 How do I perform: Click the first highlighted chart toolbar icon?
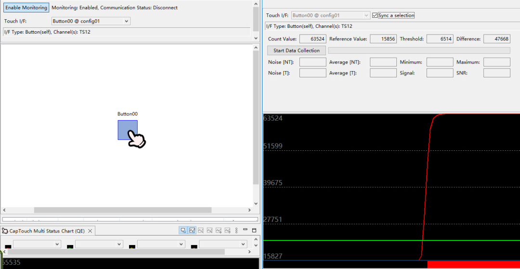point(183,231)
